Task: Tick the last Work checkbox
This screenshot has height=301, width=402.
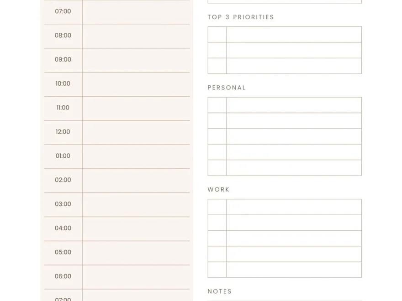Action: (x=217, y=270)
